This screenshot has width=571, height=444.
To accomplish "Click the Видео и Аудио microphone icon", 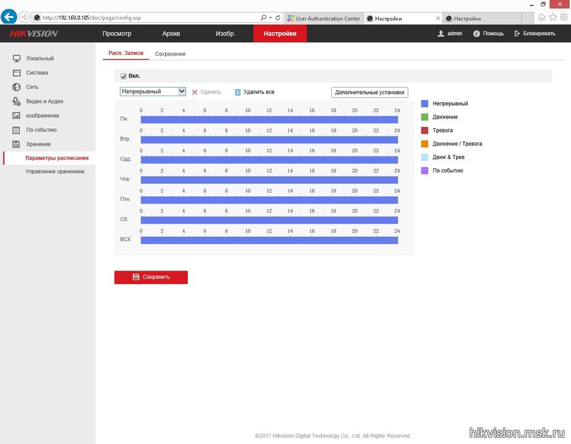I will click(x=17, y=101).
